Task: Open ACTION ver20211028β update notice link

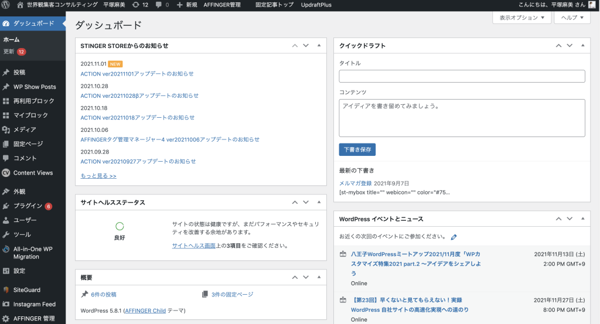Action: (x=139, y=96)
